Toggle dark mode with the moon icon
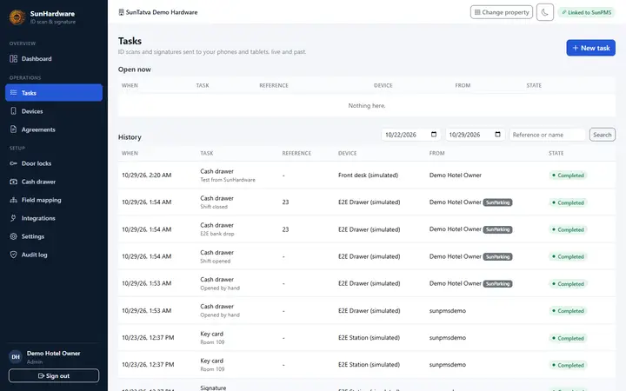 coord(545,12)
